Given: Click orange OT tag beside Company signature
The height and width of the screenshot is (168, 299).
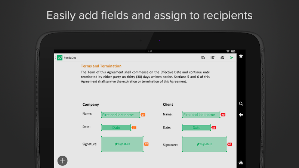Looking at the screenshot, I should click(146, 144).
